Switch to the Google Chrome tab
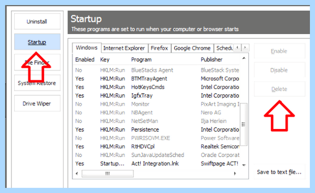This screenshot has width=315, height=193. tap(192, 48)
